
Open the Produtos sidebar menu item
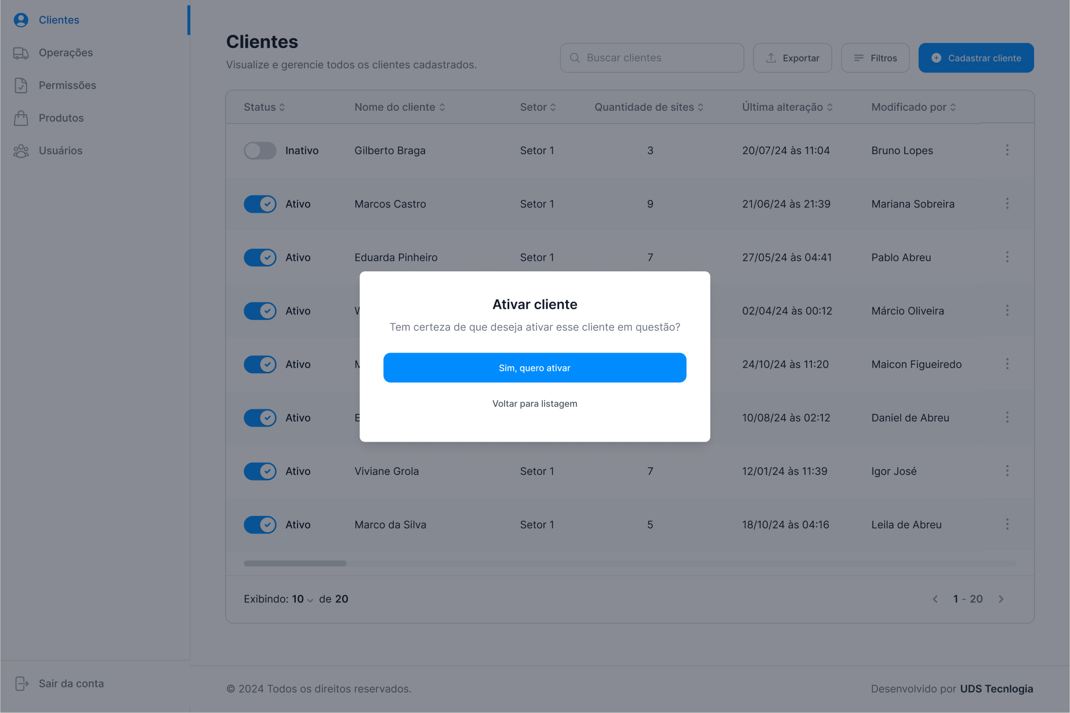[x=94, y=118]
